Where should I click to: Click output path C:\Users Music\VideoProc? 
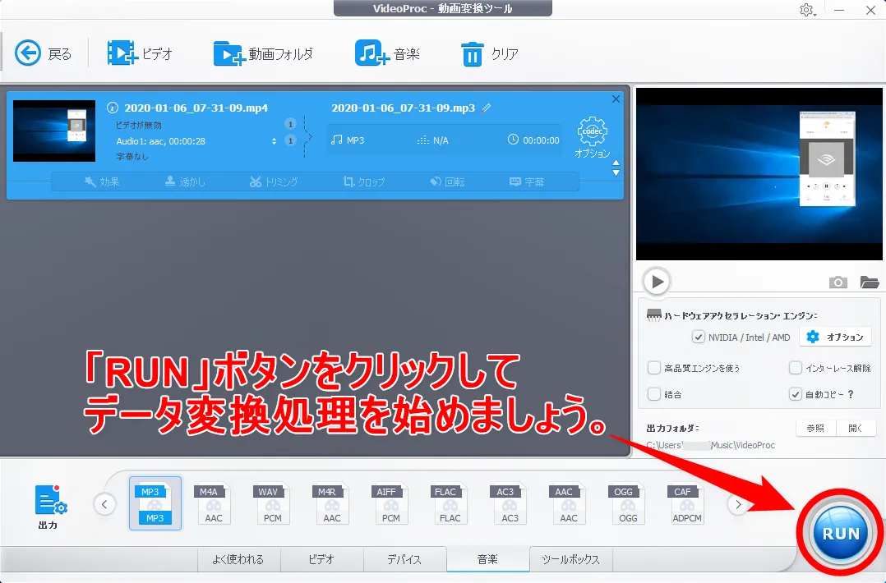710,445
